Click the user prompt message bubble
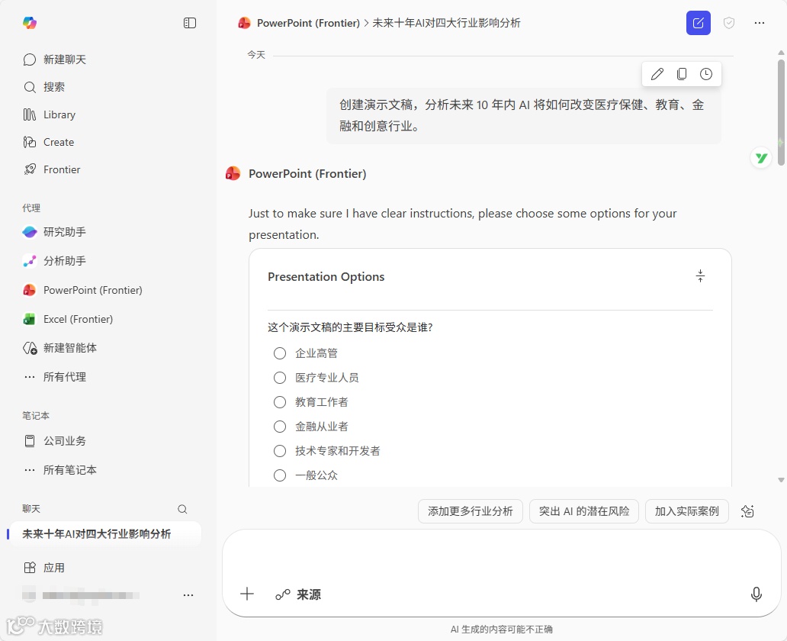This screenshot has height=641, width=787. point(523,115)
